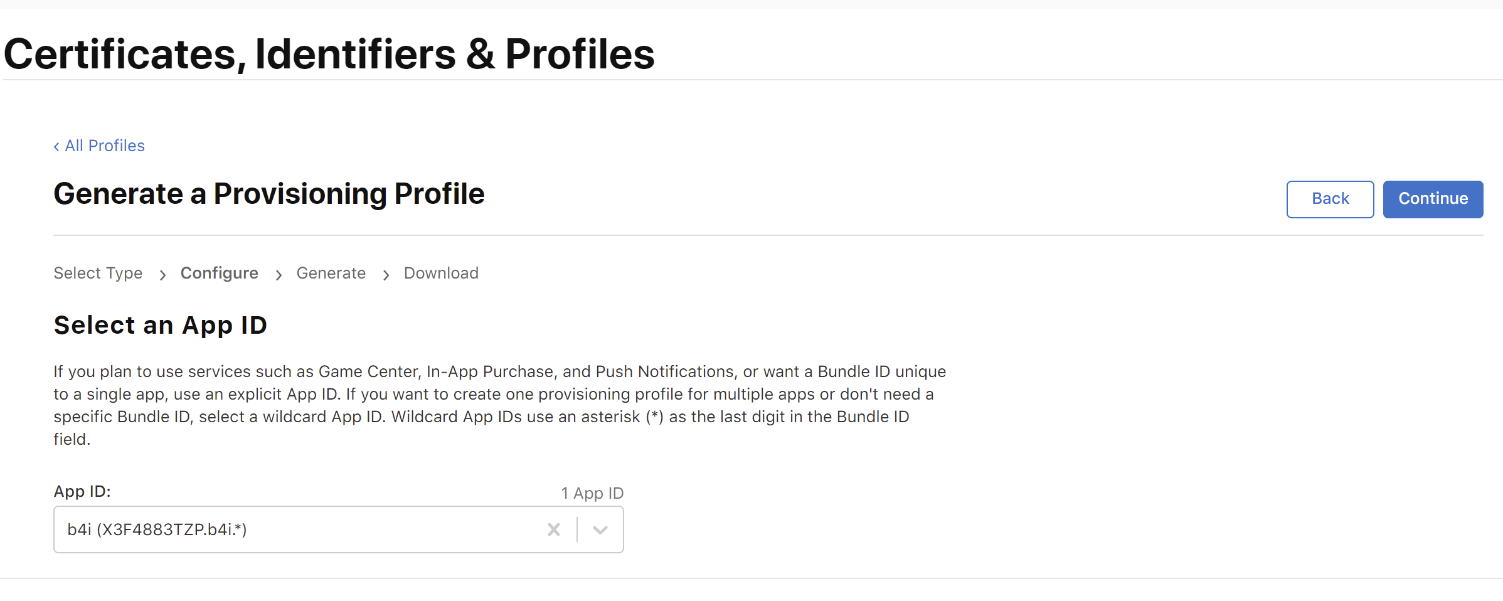
Task: Click the Certificates, Identifiers & Profiles title
Action: click(x=329, y=54)
